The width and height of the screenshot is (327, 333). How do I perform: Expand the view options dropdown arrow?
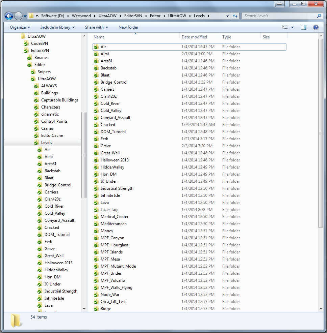292,27
